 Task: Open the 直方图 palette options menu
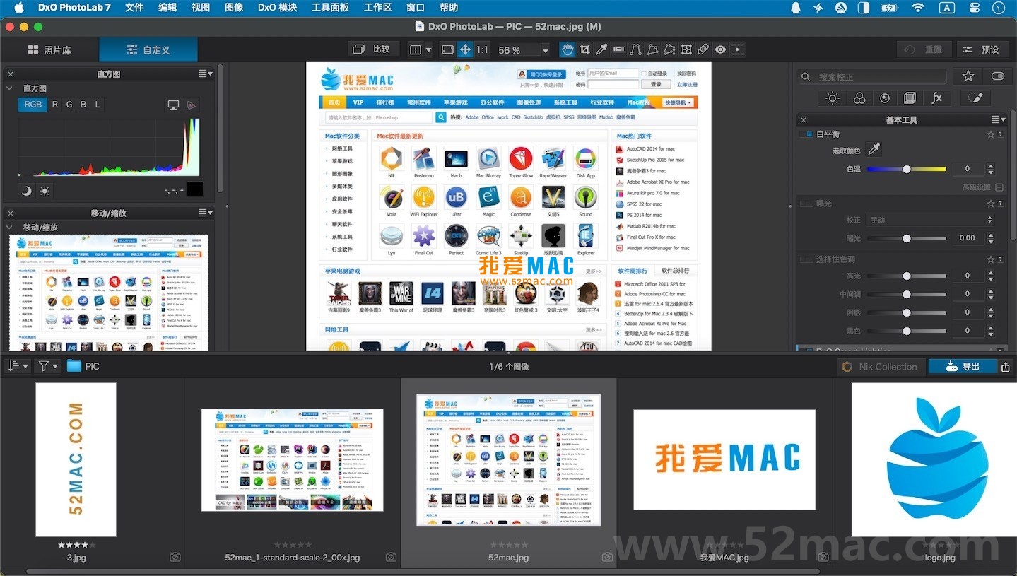(x=205, y=74)
